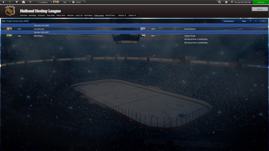Click the Dallas Stars team logo
269x151 pixels.
(9, 36)
